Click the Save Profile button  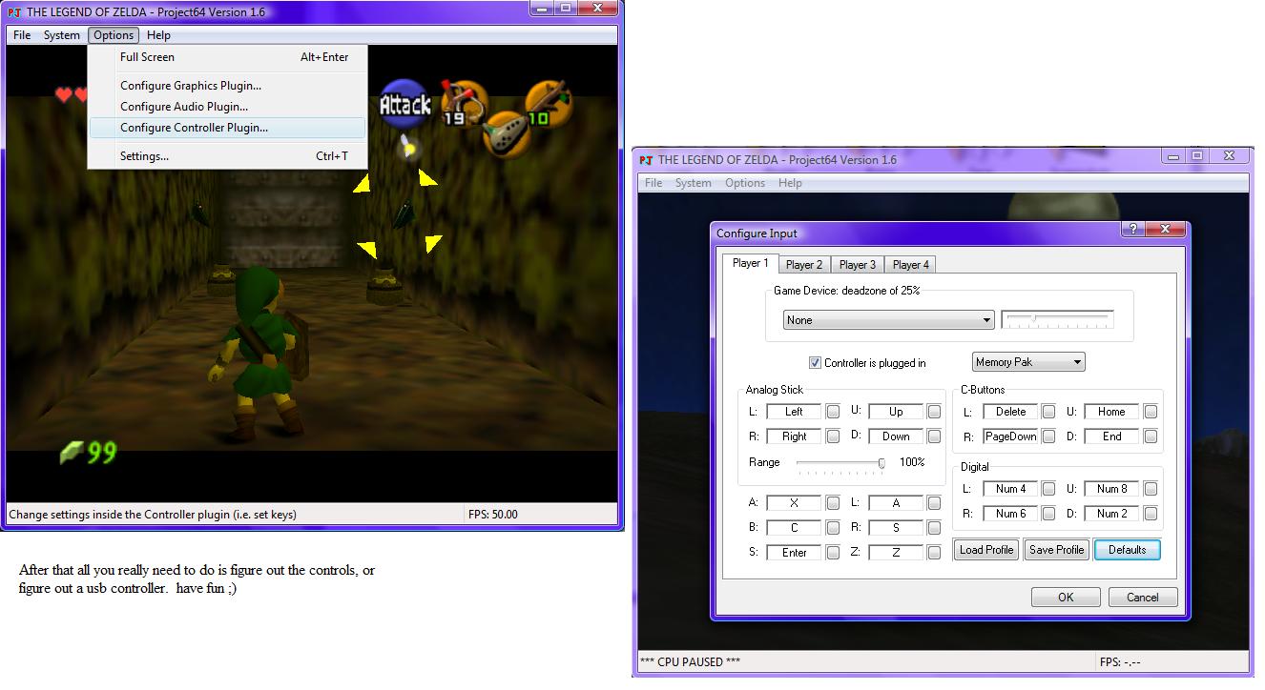1056,550
